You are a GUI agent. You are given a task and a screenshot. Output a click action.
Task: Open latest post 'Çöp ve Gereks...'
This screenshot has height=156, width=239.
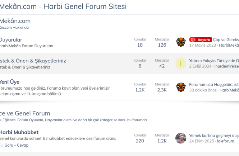coord(226,39)
